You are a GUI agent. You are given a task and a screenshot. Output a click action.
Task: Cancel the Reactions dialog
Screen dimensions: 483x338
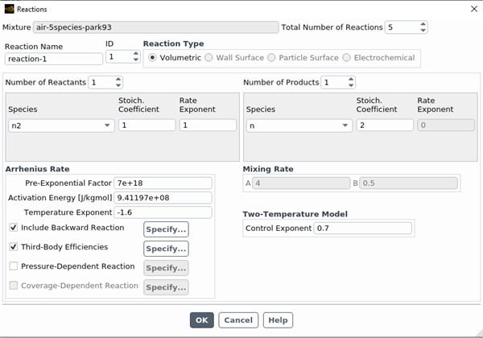(238, 320)
